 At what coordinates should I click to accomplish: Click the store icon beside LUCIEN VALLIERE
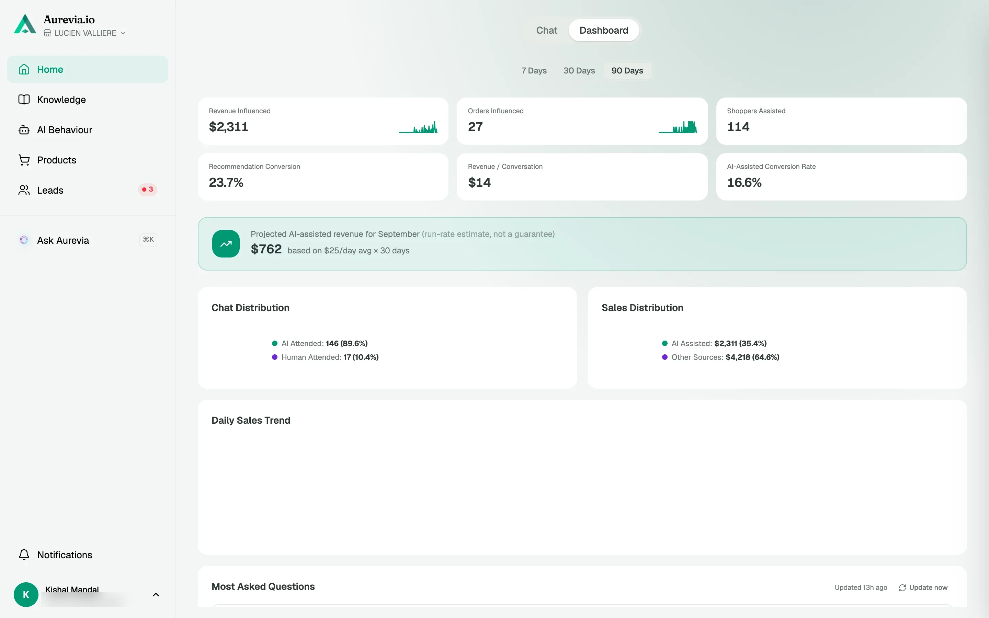[47, 33]
